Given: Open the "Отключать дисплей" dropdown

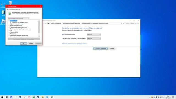Looking at the screenshot, I should point(94,35).
